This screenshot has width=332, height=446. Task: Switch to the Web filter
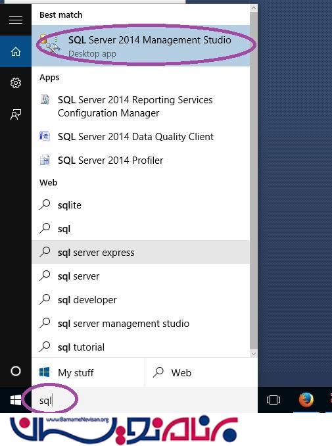pyautogui.click(x=201, y=372)
